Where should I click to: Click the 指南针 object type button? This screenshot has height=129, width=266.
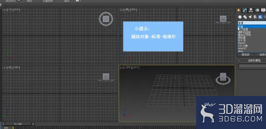click(260, 55)
